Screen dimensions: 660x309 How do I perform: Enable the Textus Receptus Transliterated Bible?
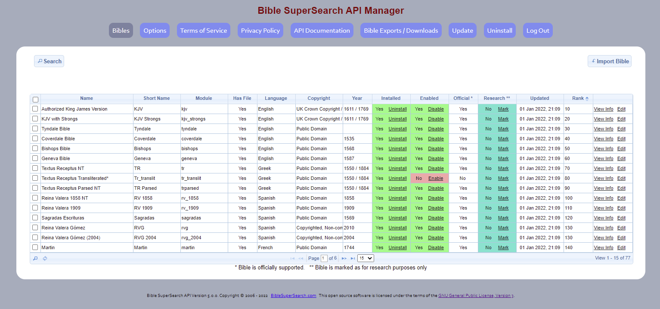(x=436, y=178)
